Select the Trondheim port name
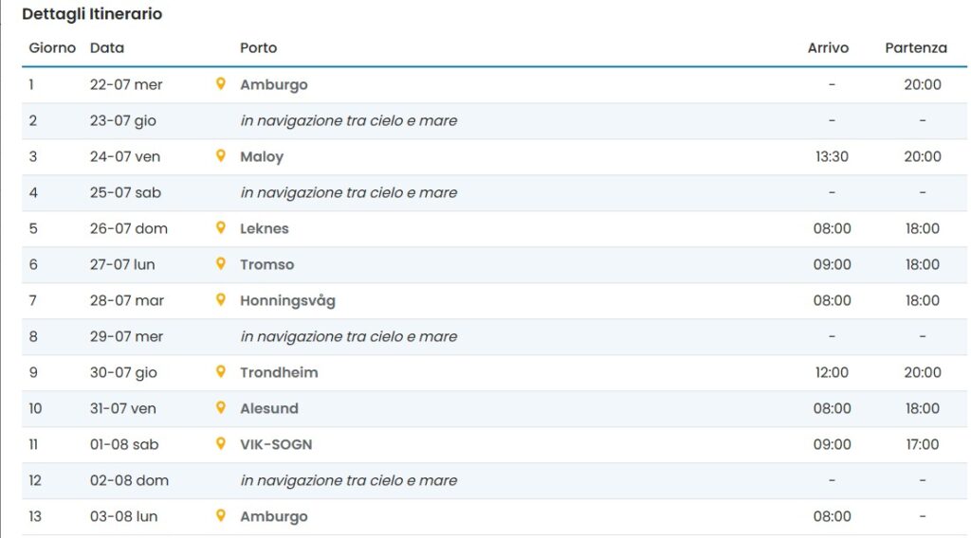971x538 pixels. [x=279, y=372]
